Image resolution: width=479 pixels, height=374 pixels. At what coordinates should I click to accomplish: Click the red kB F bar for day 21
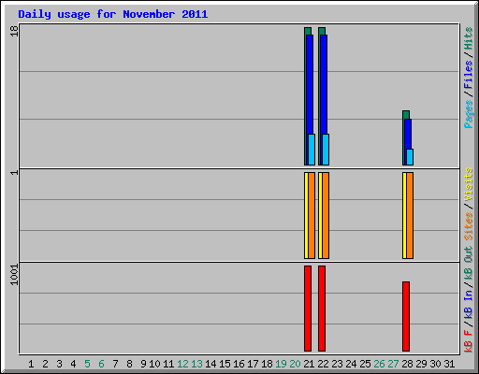pos(308,309)
